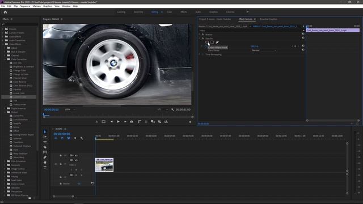Choose the Selection tool in the timeline toolbar
This screenshot has height=204, width=363.
click(45, 131)
